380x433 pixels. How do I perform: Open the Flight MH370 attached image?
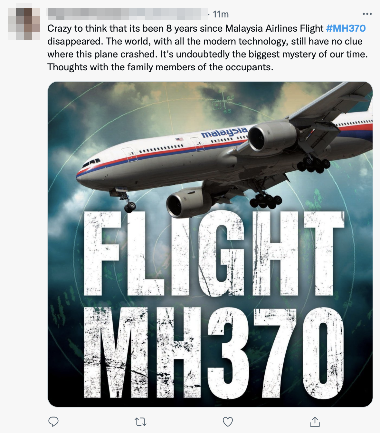click(210, 244)
